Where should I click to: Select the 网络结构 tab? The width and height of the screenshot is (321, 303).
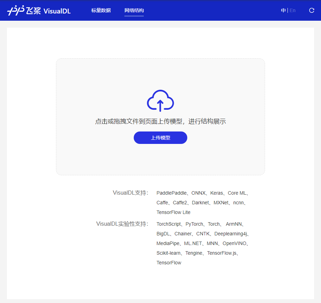[x=134, y=11]
